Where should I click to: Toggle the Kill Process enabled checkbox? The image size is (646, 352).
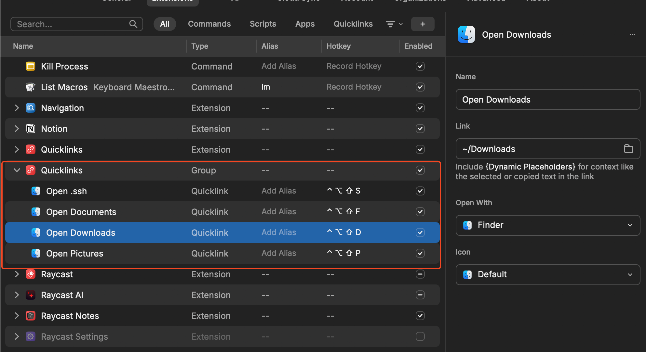(420, 66)
